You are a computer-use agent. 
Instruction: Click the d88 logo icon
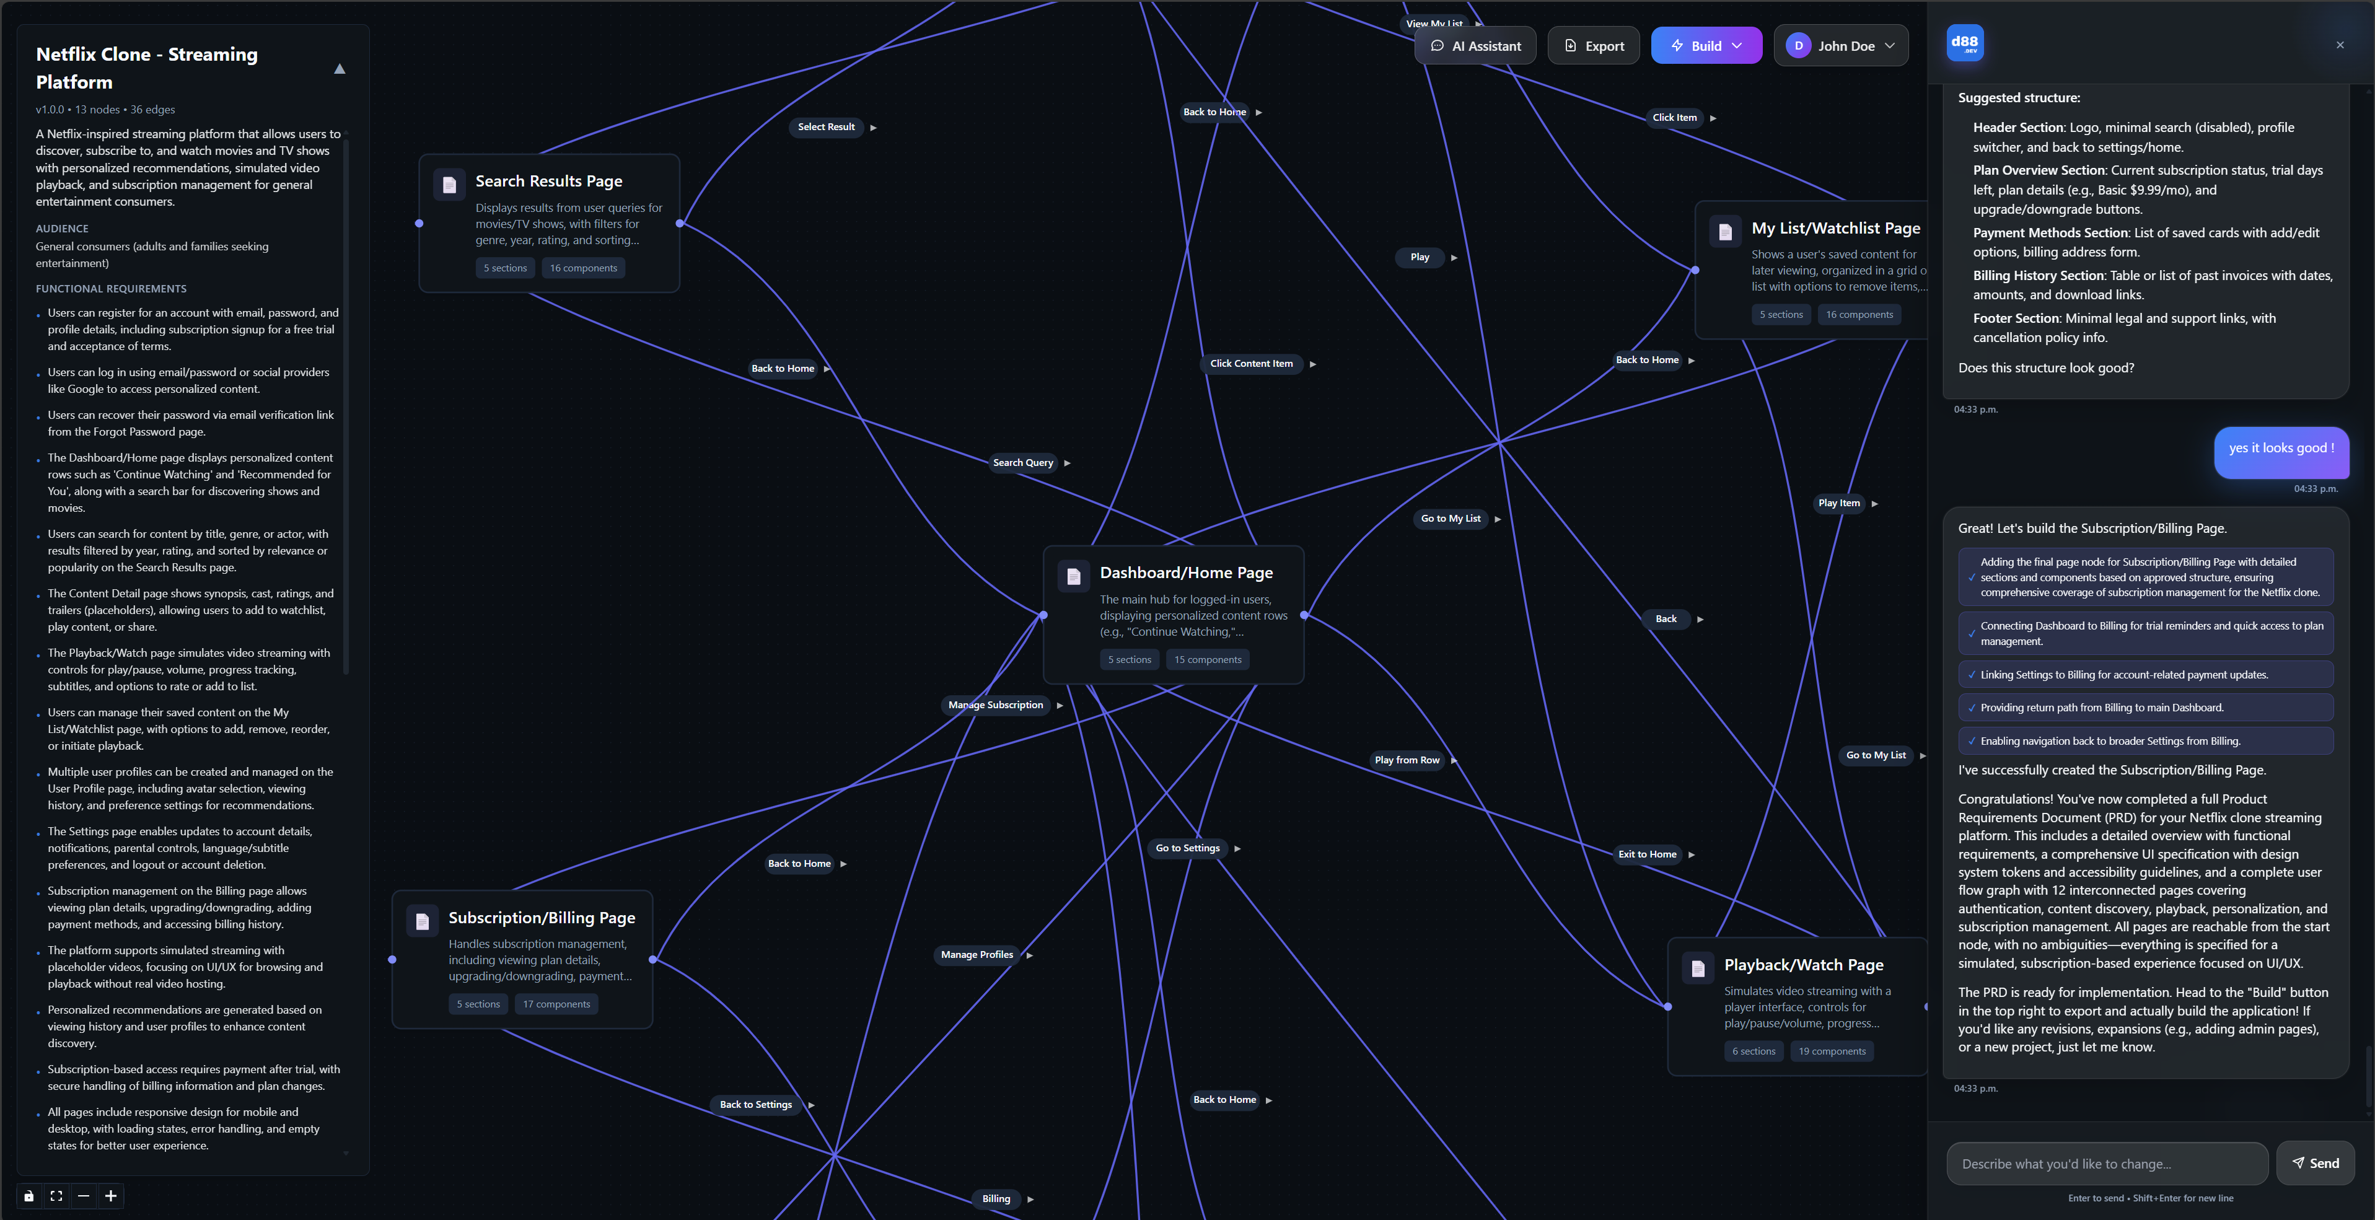tap(1965, 43)
